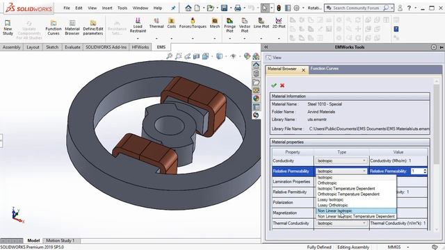Click Zoom to Fit in the view toolbar
The image size is (445, 250).
click(x=169, y=56)
